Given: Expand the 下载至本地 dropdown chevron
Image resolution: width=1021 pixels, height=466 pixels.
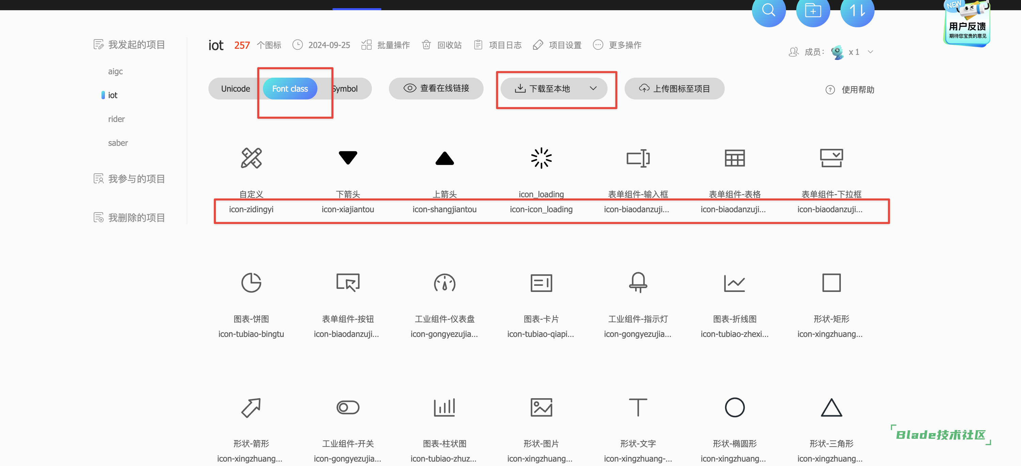Looking at the screenshot, I should point(593,88).
